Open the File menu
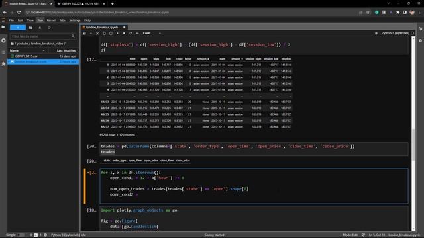 point(12,20)
